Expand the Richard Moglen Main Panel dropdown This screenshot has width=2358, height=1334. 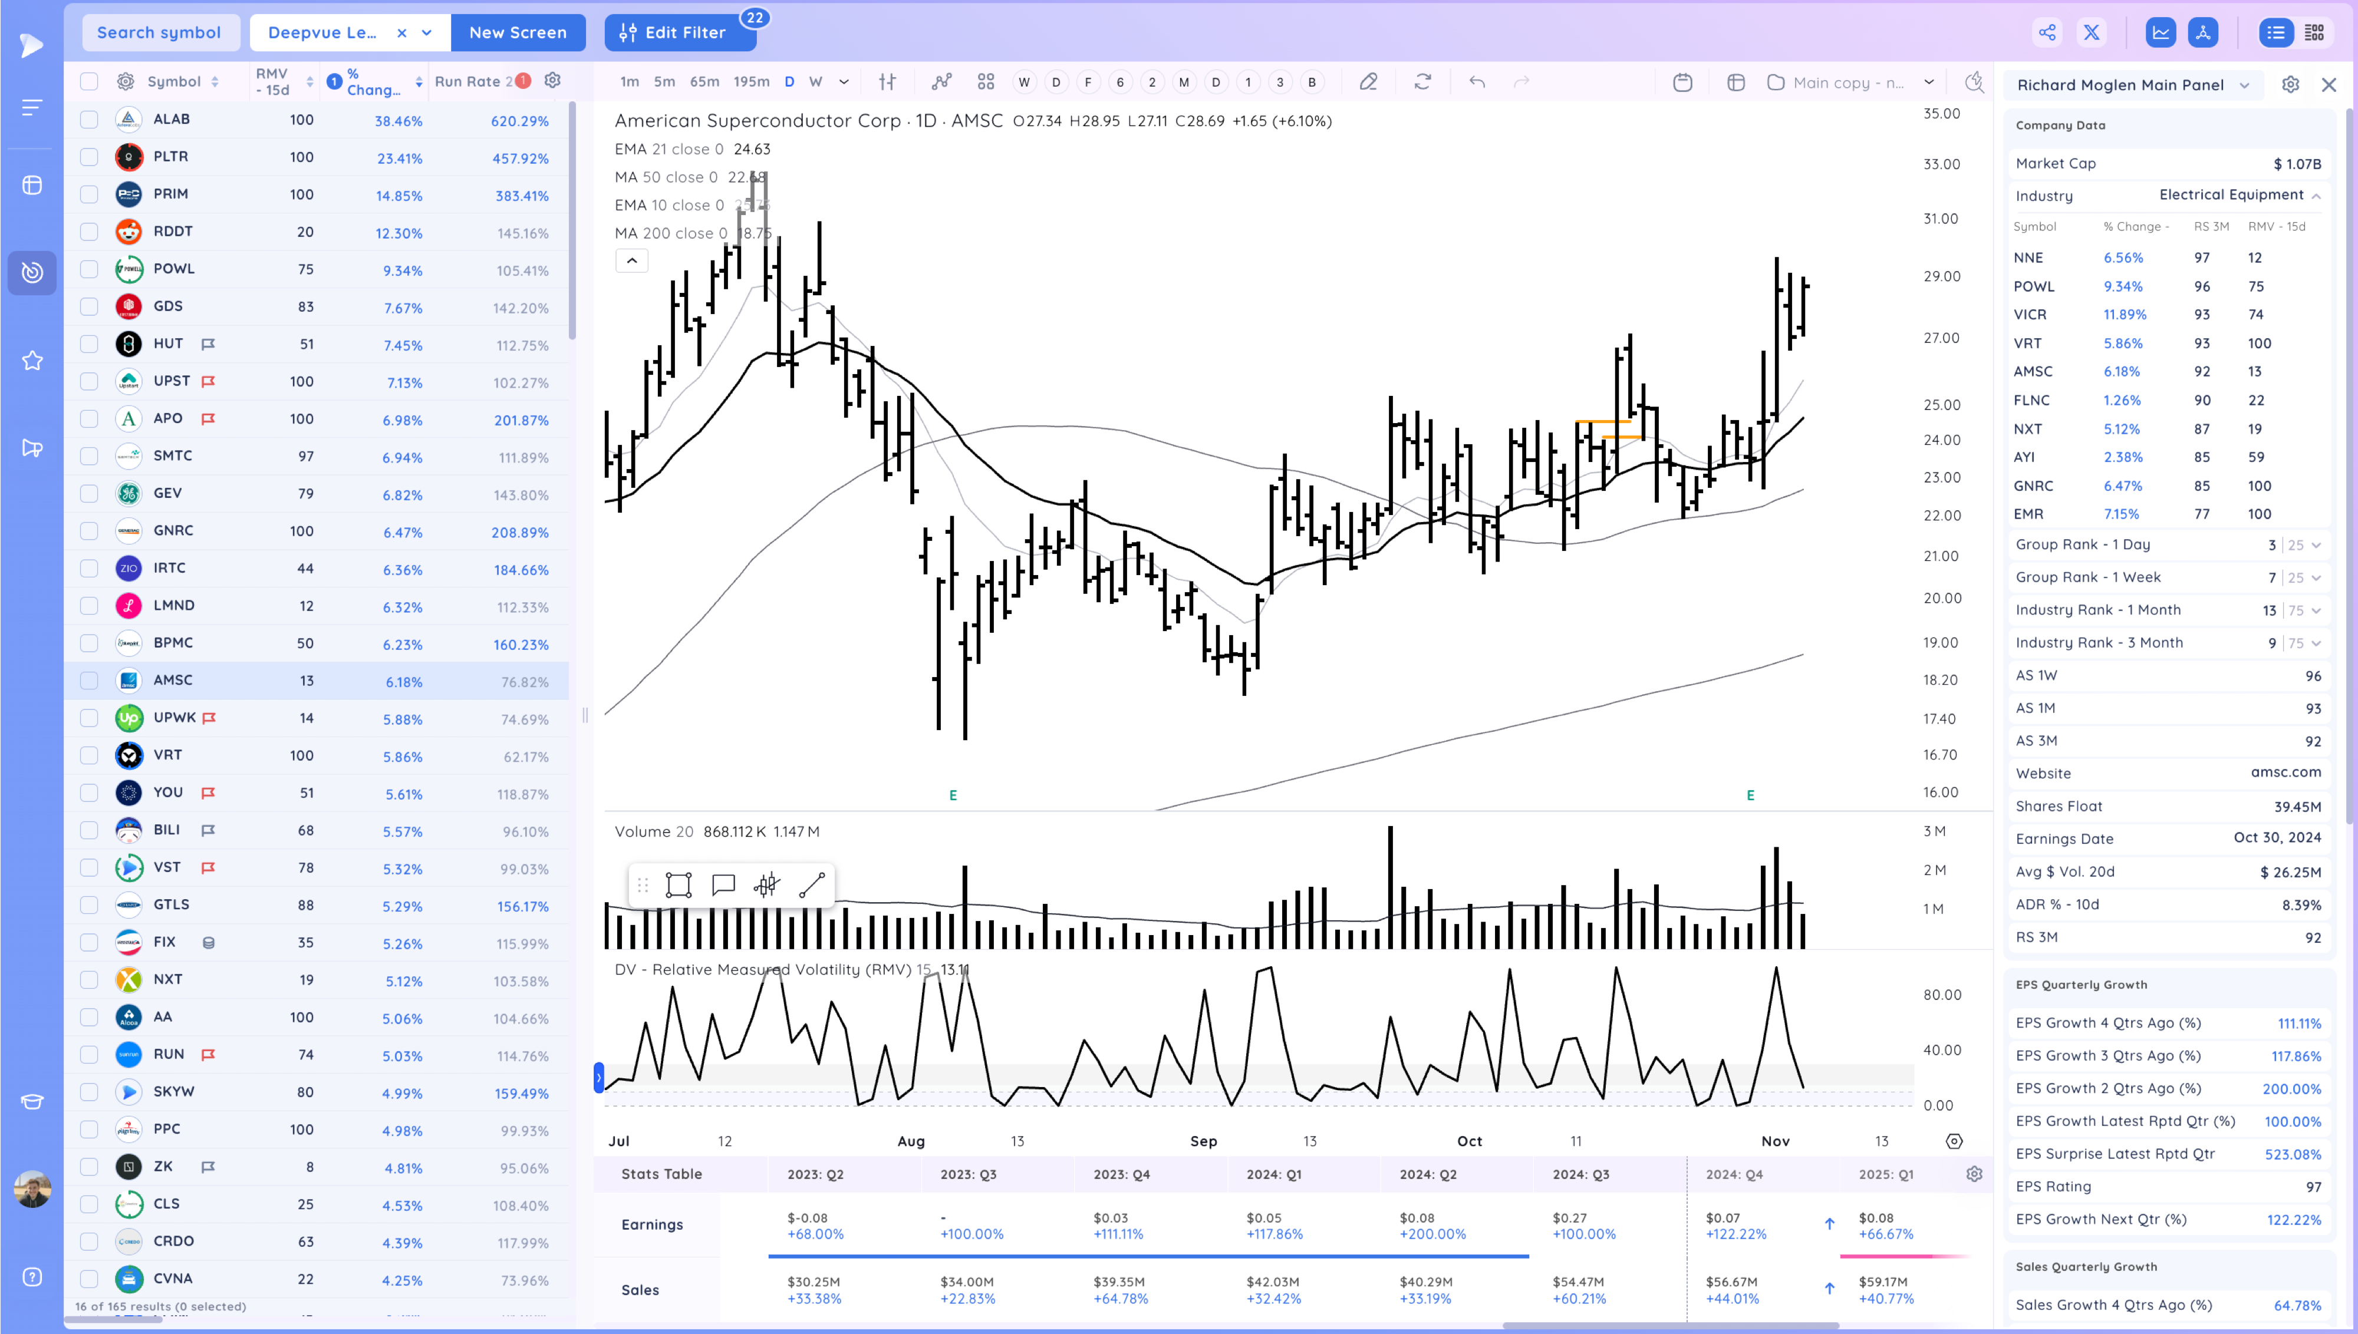[2244, 85]
